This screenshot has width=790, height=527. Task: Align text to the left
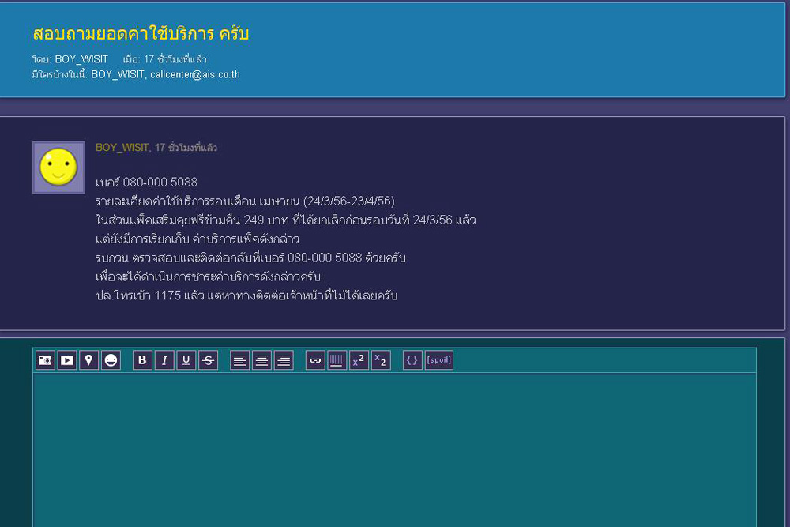[x=240, y=360]
